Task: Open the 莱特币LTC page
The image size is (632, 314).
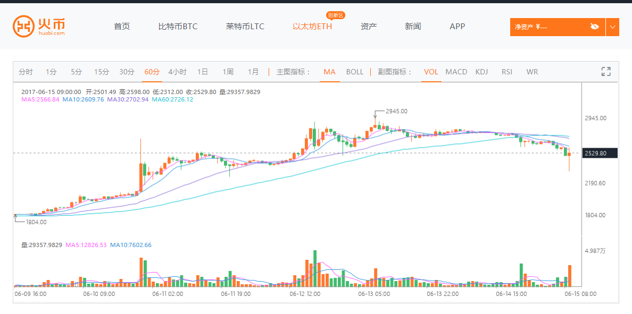Action: point(245,27)
